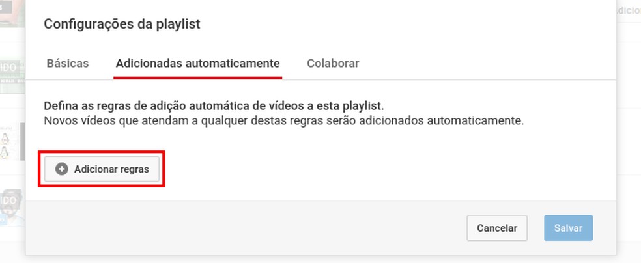
Task: Click the partially hidden Adicio text top right
Action: point(629,11)
